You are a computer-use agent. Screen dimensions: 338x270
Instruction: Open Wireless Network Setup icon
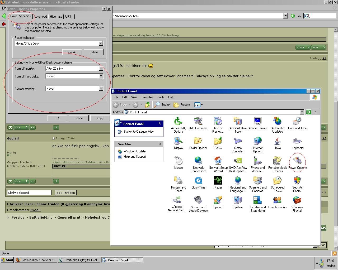tap(177, 204)
